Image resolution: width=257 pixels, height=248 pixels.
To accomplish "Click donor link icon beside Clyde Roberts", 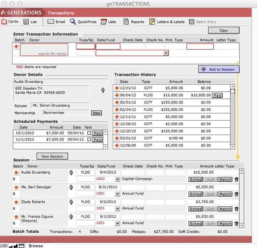I will click(71, 202).
